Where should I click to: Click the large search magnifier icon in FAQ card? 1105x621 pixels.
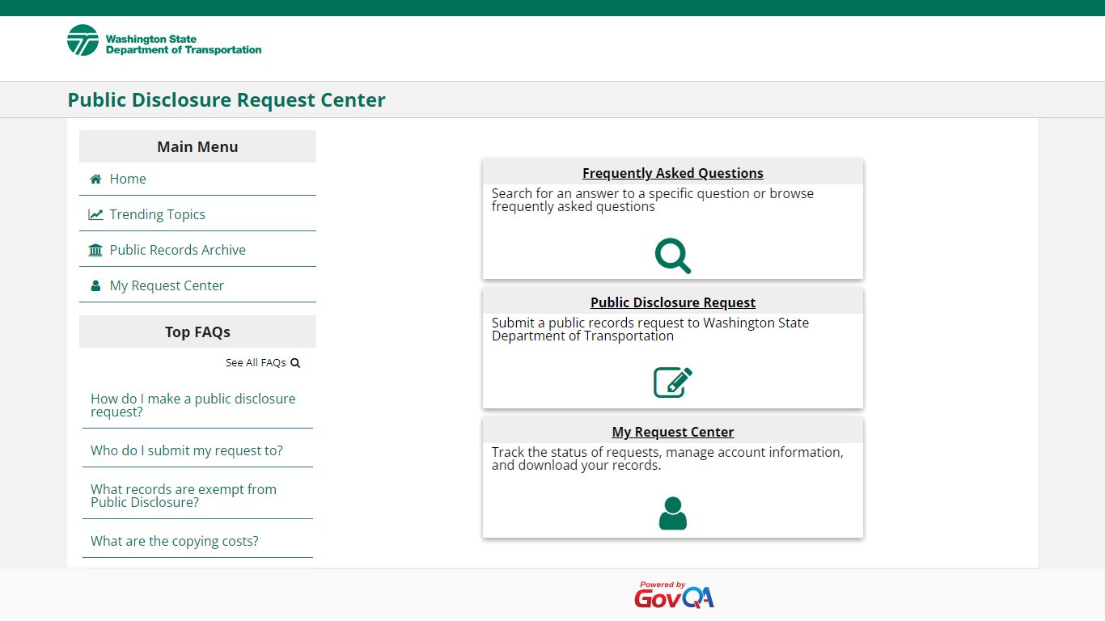pyautogui.click(x=673, y=256)
